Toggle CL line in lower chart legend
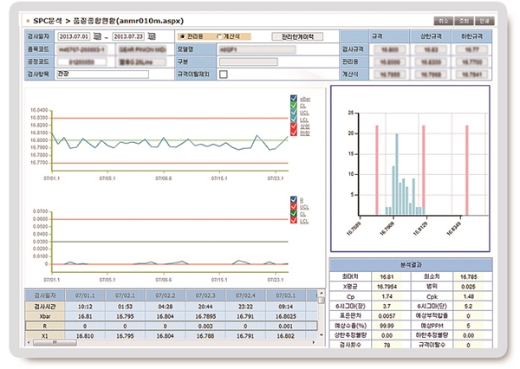 294,212
